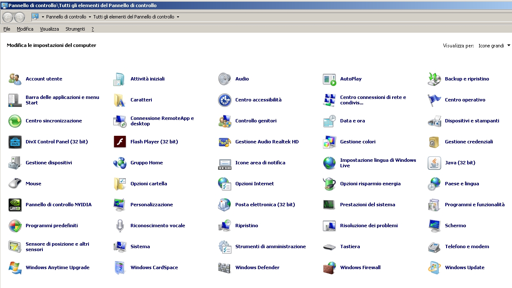This screenshot has height=288, width=512.
Task: Open the Account utente icon
Action: [x=15, y=79]
